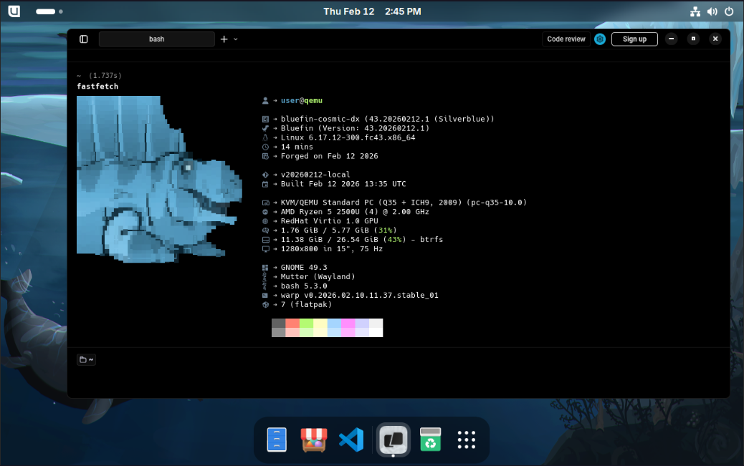The image size is (744, 466).
Task: Launch Visual Studio Code from dock
Action: 351,440
